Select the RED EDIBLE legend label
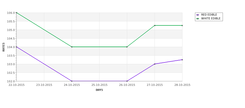 coord(209,15)
